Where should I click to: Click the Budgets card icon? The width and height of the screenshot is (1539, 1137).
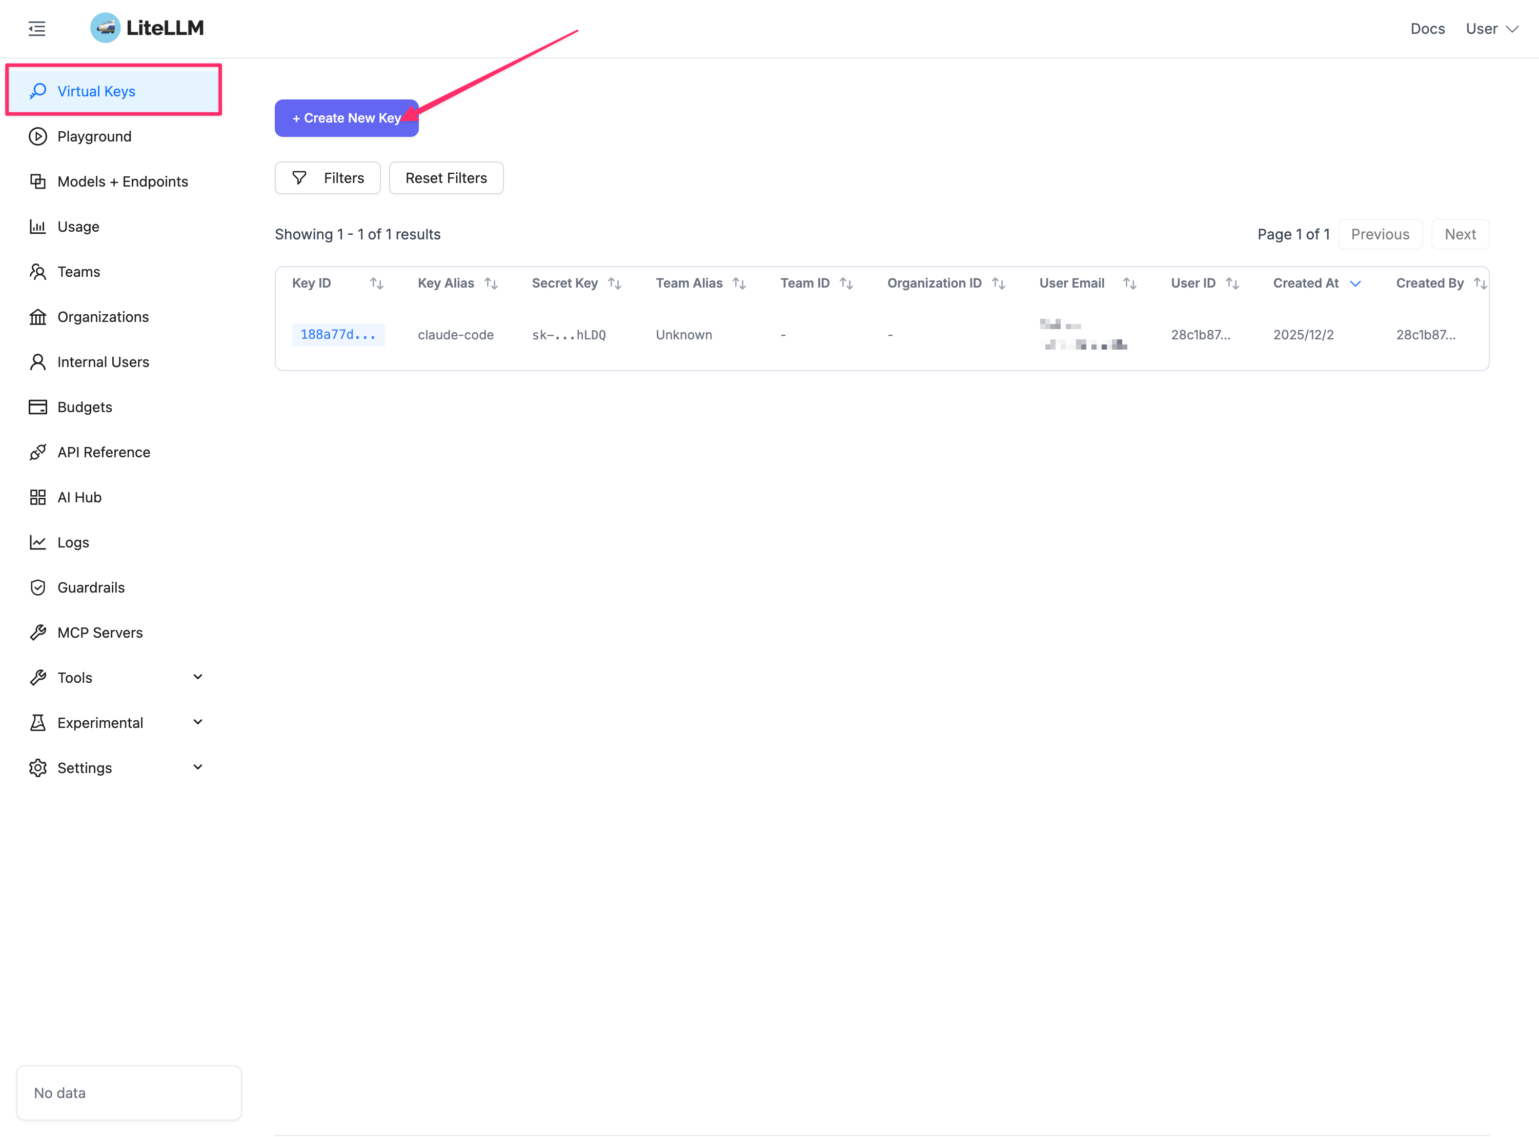click(x=38, y=407)
